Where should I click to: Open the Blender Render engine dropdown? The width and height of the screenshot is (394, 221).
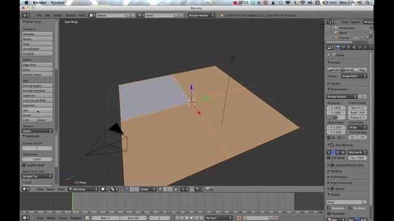201,15
